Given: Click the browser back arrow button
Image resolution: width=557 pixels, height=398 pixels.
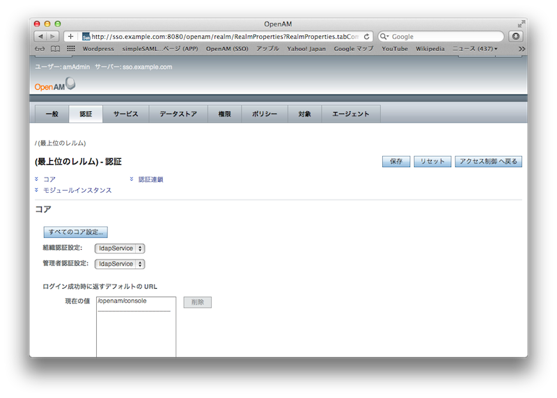Looking at the screenshot, I should pyautogui.click(x=40, y=36).
